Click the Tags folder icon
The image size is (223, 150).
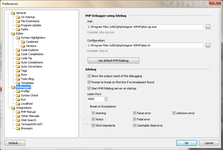pos(18,71)
